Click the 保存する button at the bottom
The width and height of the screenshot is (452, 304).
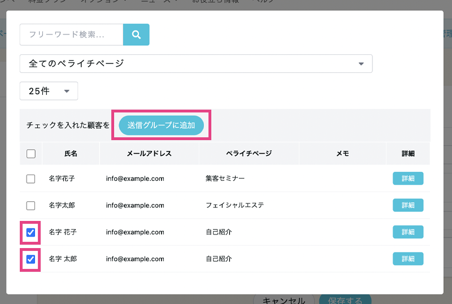tap(345, 299)
